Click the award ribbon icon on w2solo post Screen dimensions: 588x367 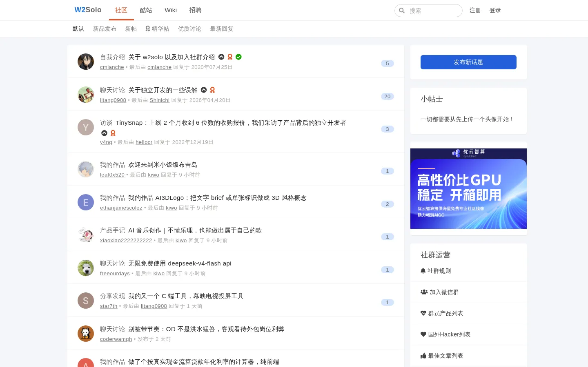pos(230,57)
